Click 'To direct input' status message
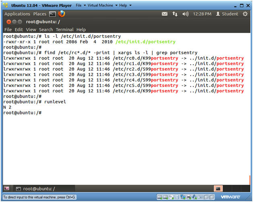The image size is (253, 202). 39,197
